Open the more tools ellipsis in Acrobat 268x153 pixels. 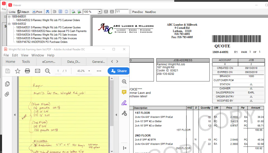[x=99, y=71]
